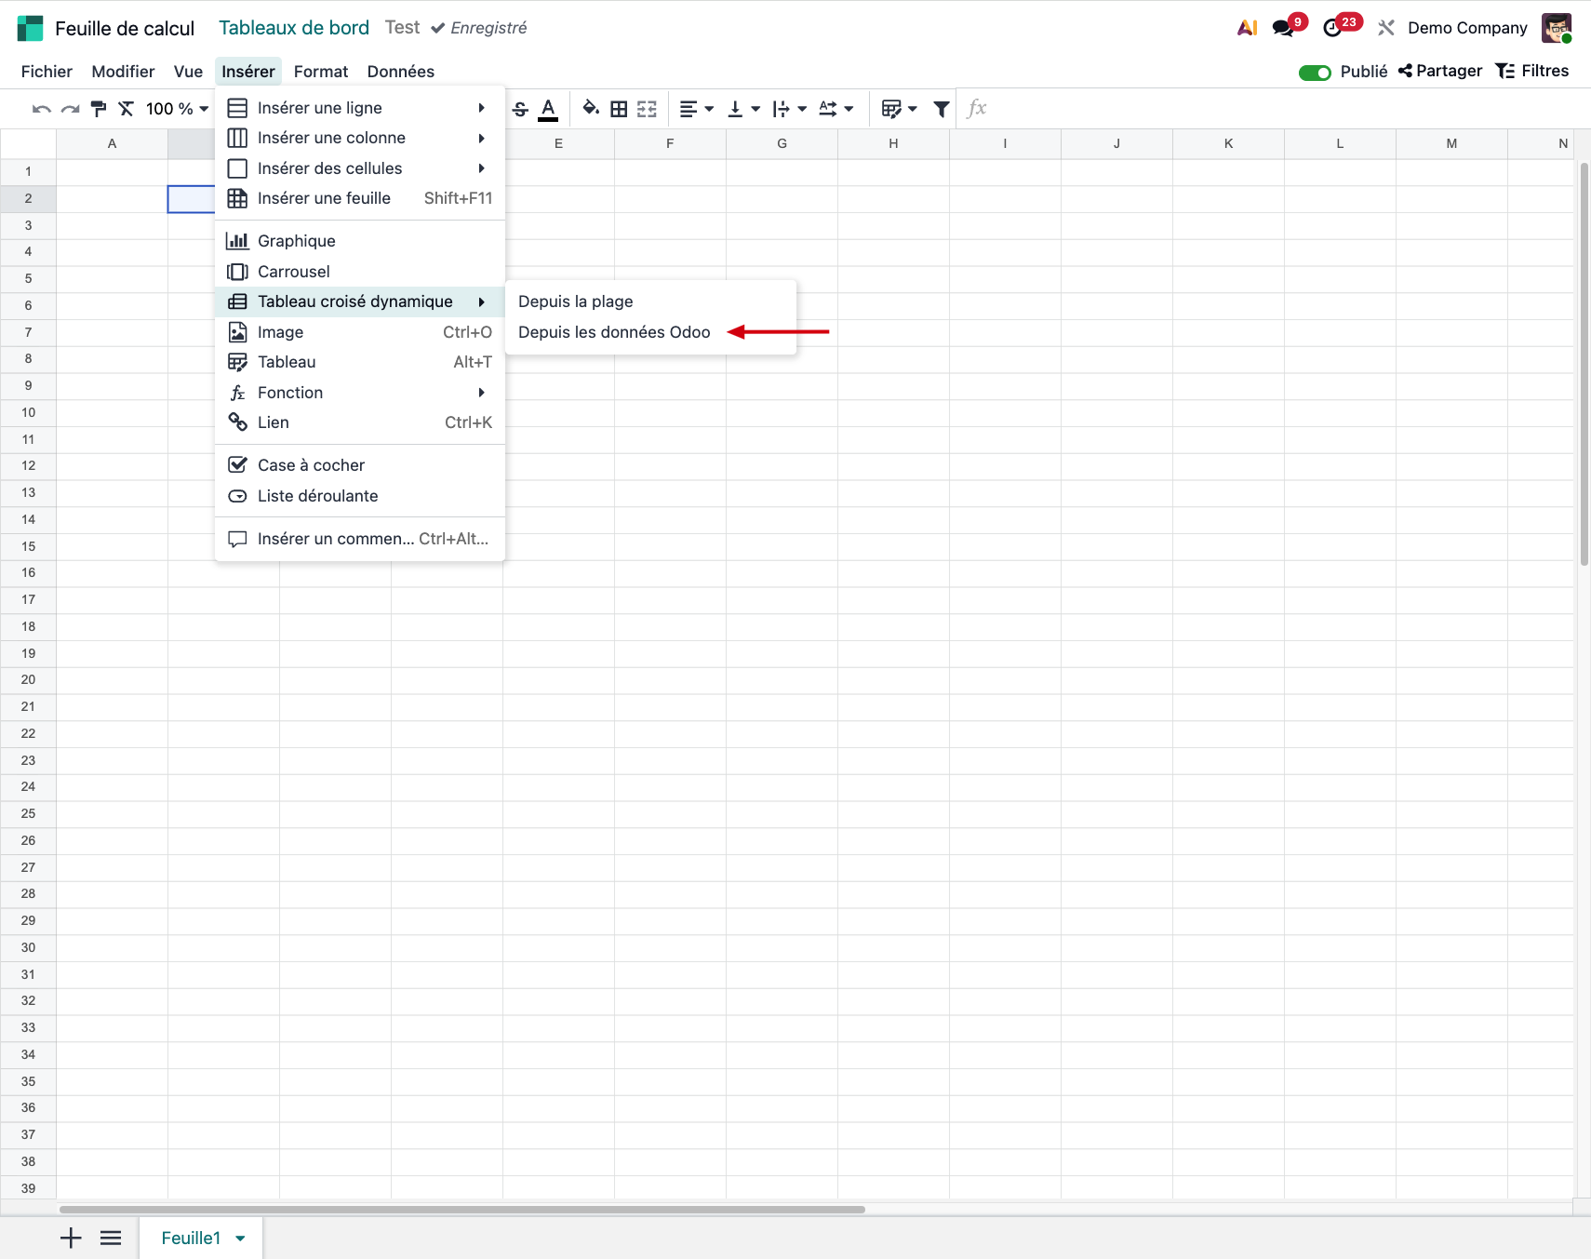This screenshot has height=1259, width=1591.
Task: Click the Partager button
Action: click(x=1440, y=72)
